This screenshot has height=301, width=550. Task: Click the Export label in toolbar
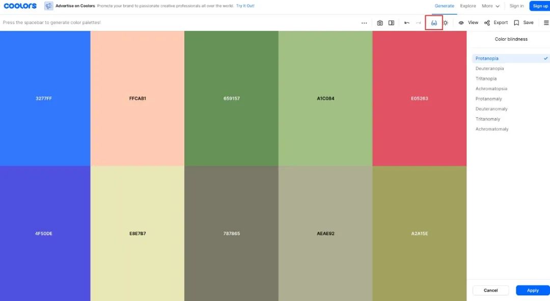[501, 22]
